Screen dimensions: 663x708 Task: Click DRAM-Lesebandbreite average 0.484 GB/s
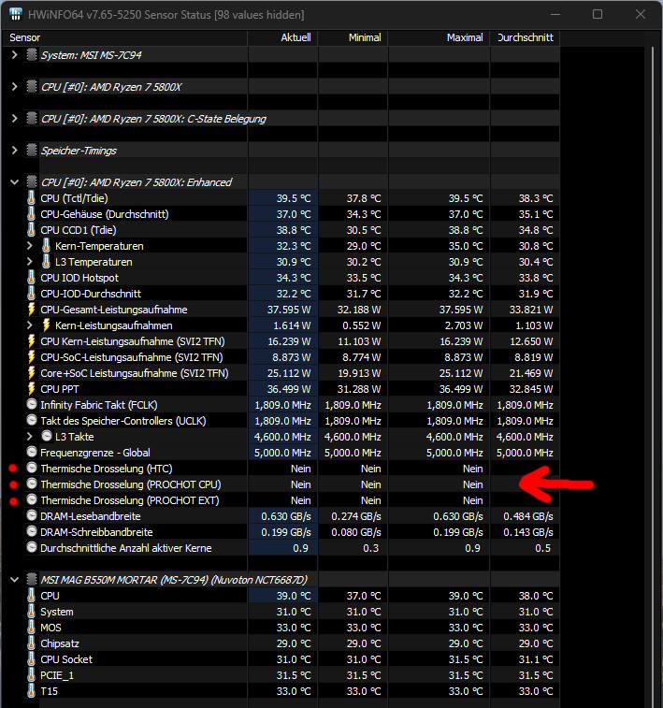click(528, 516)
